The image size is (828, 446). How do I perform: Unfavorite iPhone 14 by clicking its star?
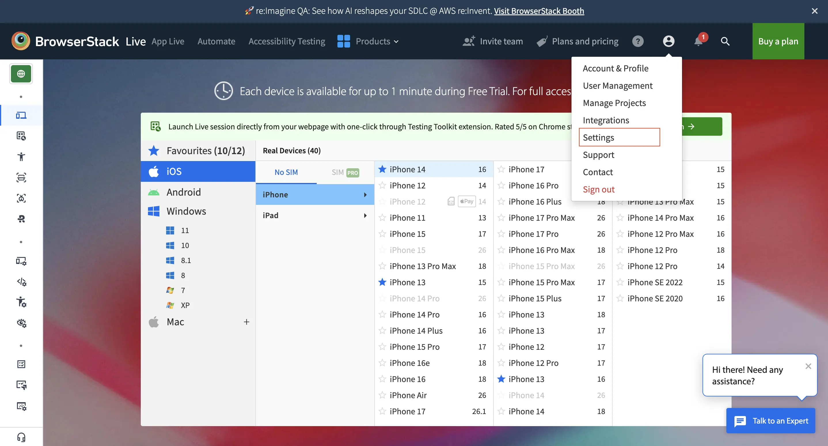pyautogui.click(x=382, y=169)
